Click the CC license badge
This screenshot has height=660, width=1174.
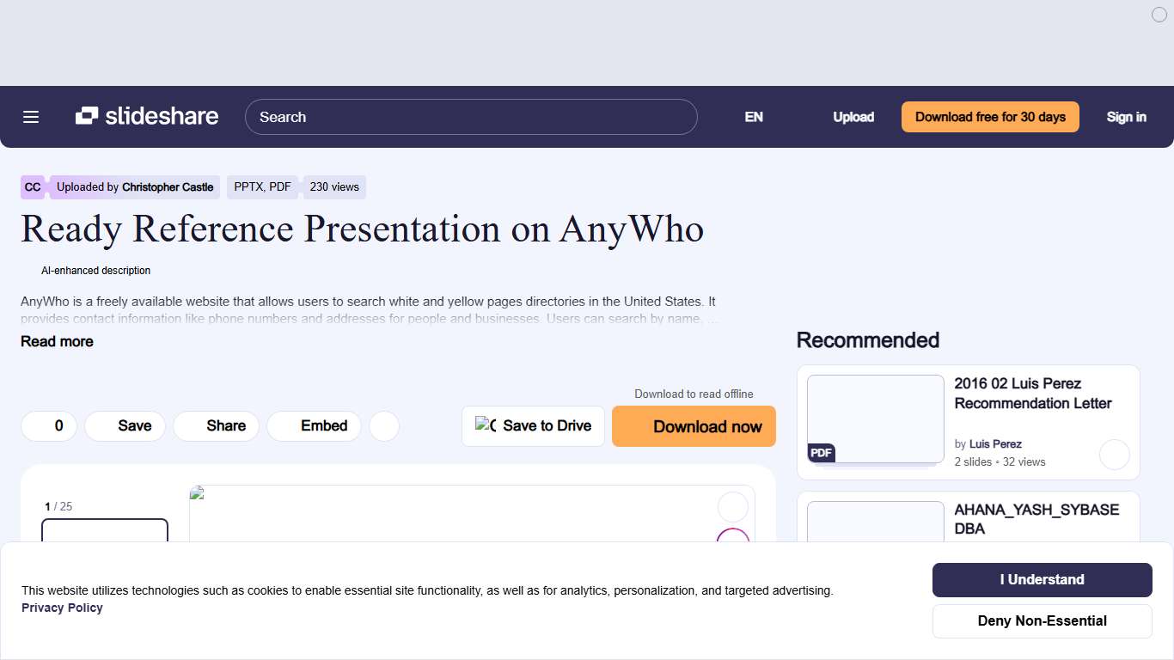pyautogui.click(x=32, y=186)
